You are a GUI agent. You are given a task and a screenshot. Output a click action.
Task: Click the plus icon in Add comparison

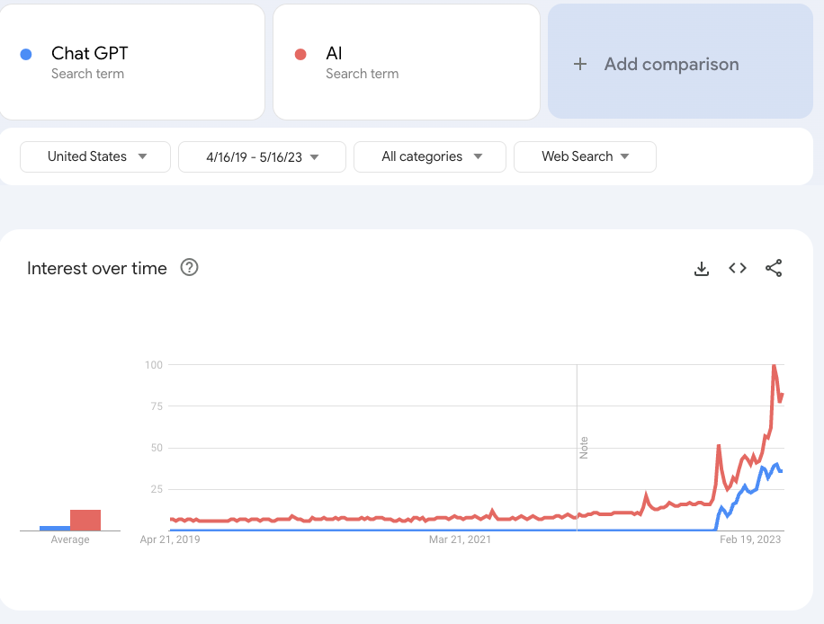tap(580, 64)
